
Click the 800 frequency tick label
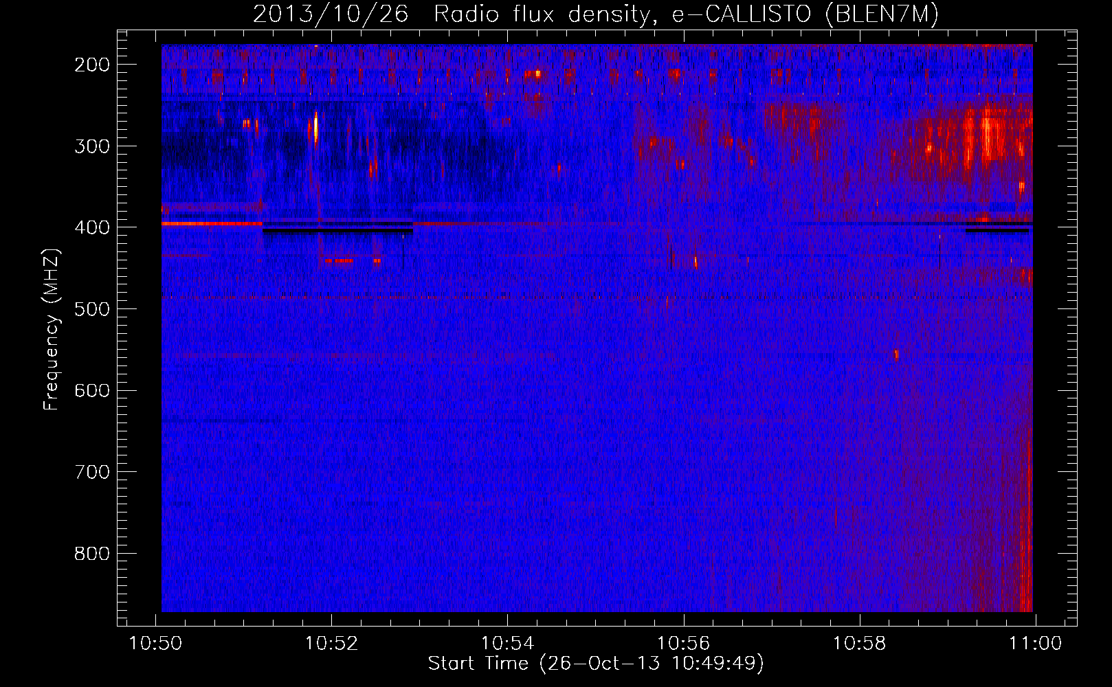(92, 554)
